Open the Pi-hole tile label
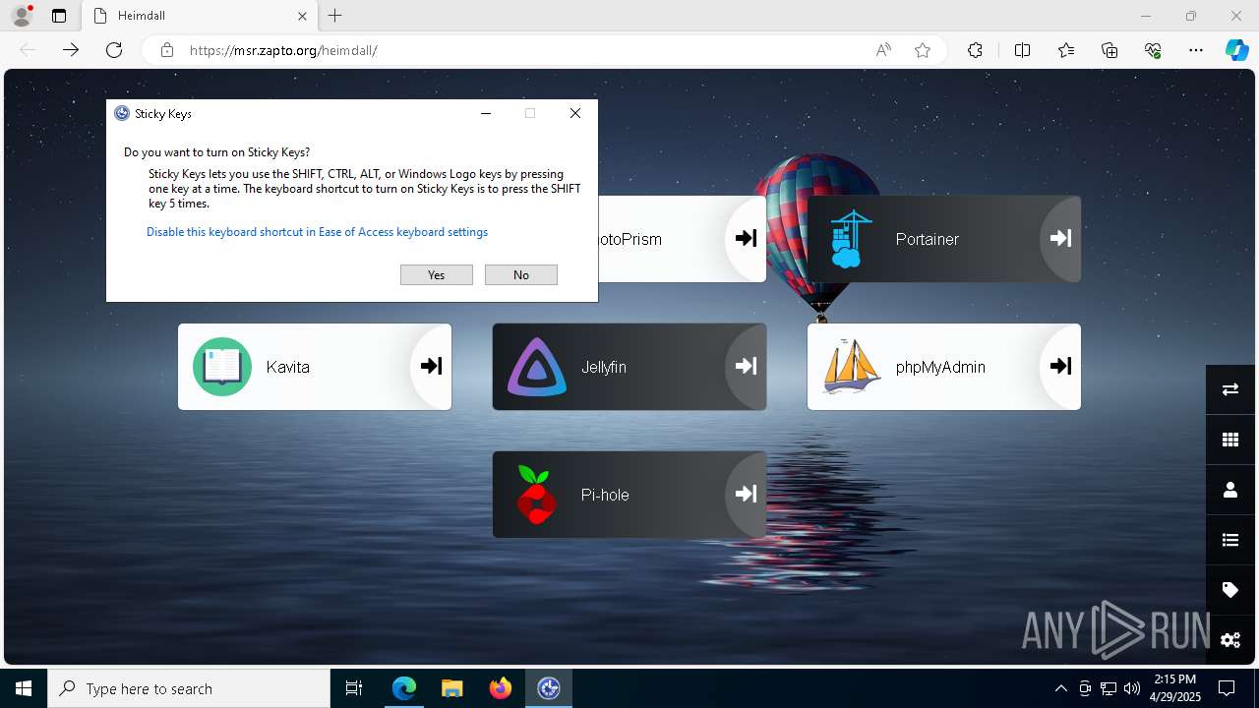 605,495
